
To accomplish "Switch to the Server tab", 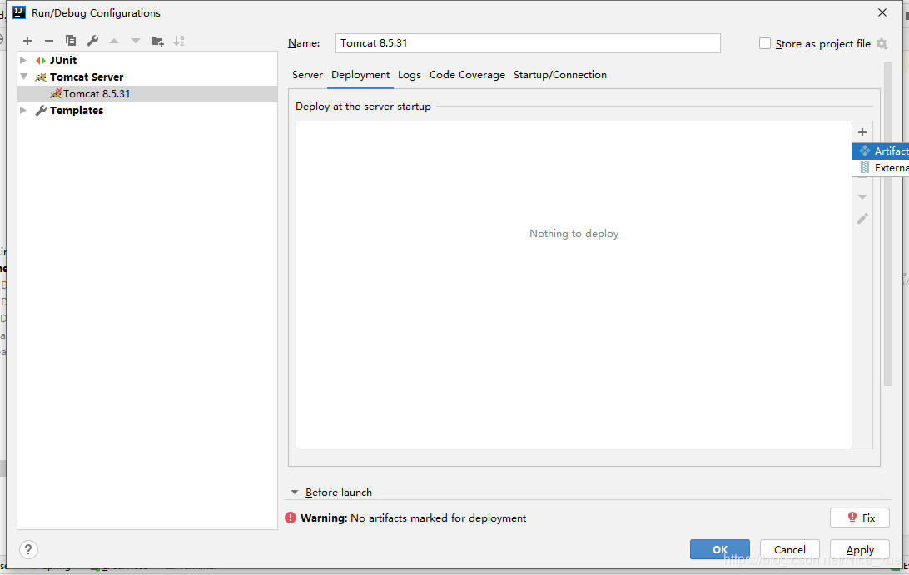I will point(307,75).
